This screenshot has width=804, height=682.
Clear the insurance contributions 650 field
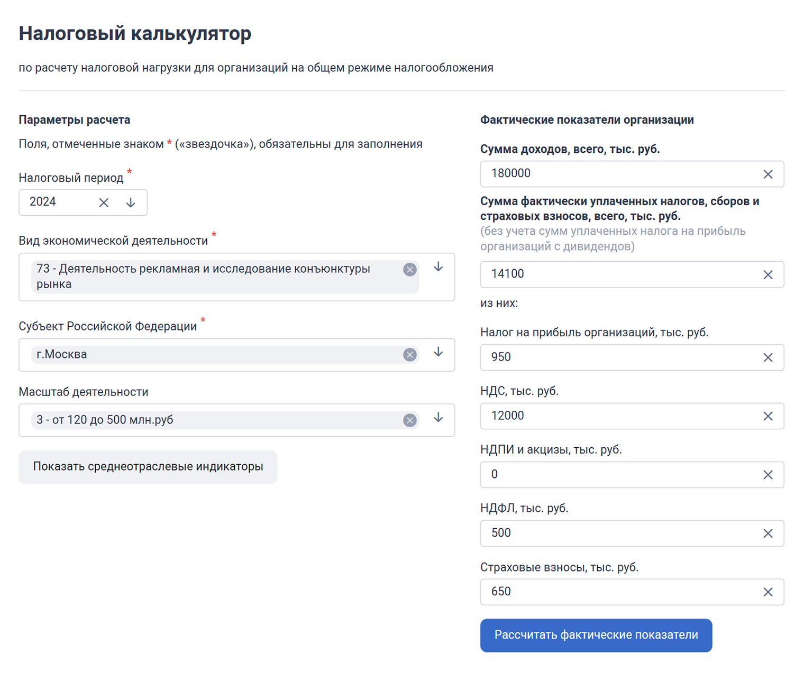[768, 592]
